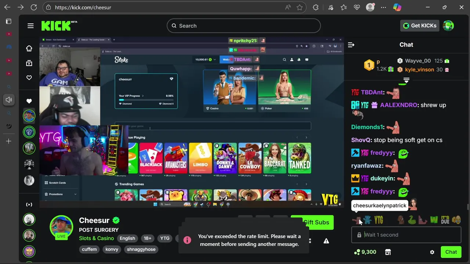The width and height of the screenshot is (470, 264).
Task: Click username ryanfawaz in chat
Action: click(x=366, y=166)
